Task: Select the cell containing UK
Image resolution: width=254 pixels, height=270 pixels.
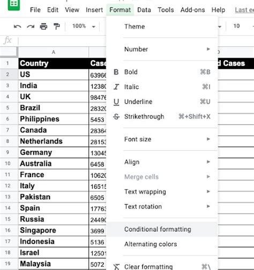Action: coord(54,97)
